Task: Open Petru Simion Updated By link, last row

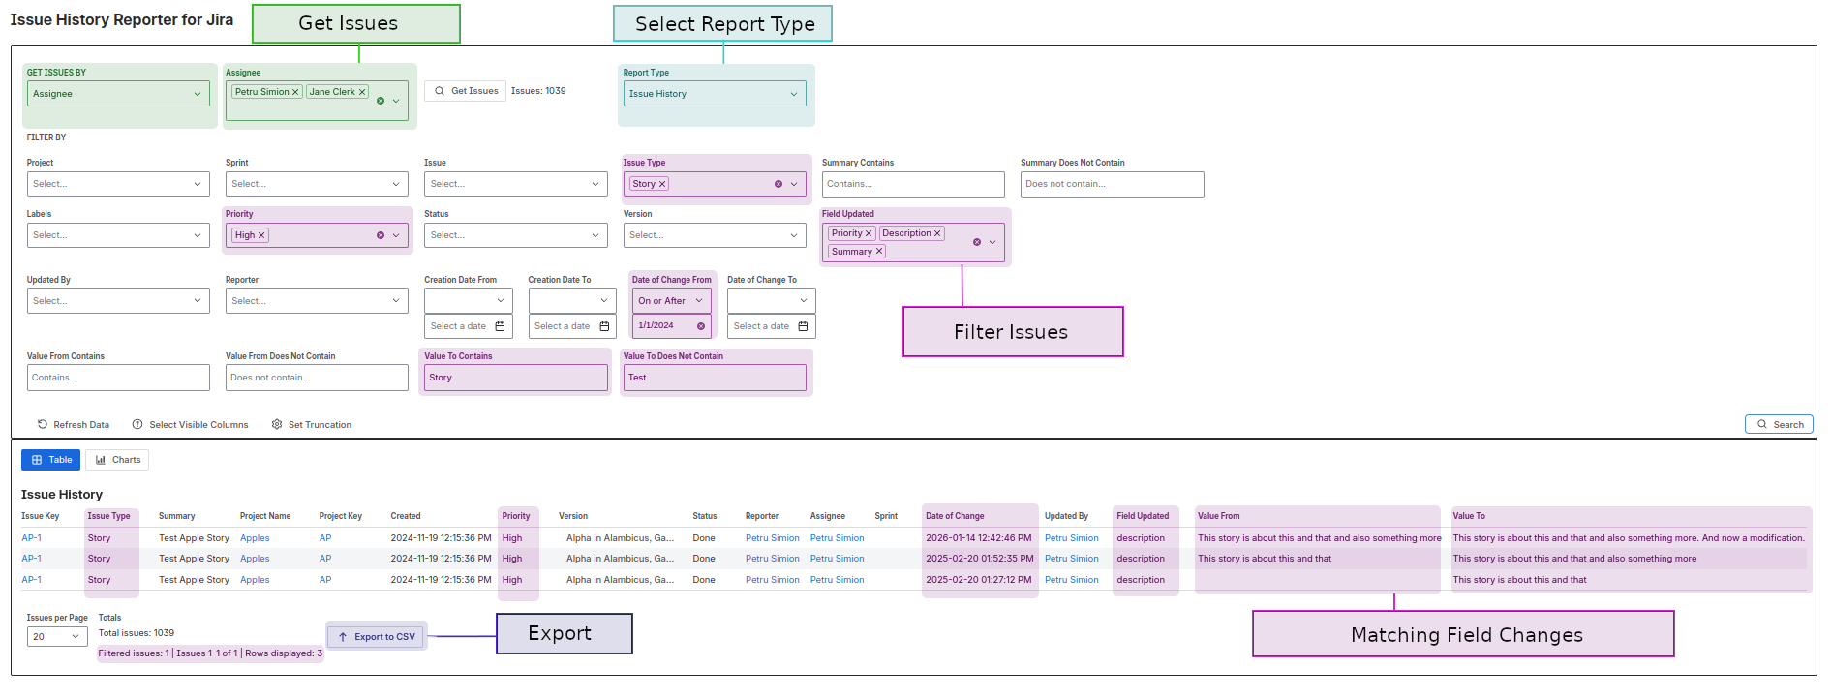Action: 1072,580
